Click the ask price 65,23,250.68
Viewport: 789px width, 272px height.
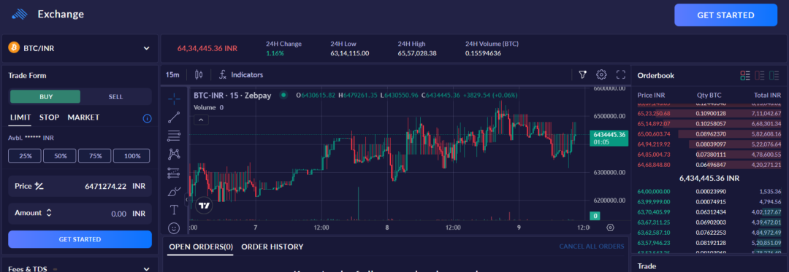(x=654, y=114)
